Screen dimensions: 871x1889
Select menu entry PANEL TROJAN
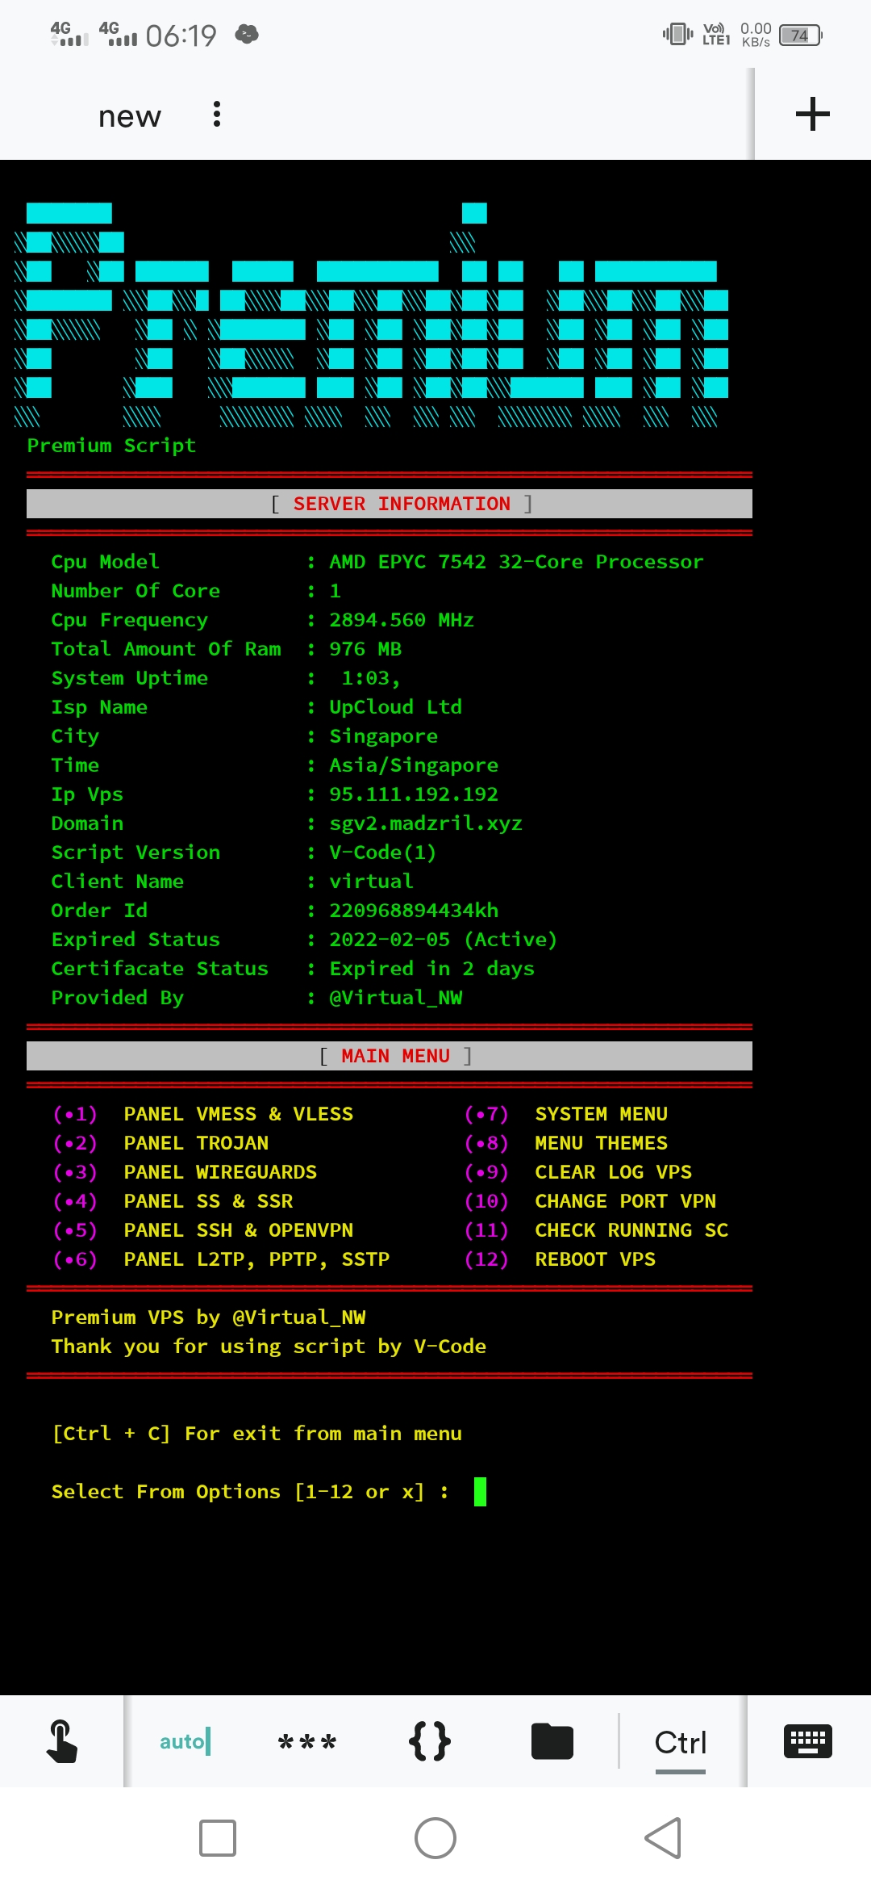point(196,1143)
